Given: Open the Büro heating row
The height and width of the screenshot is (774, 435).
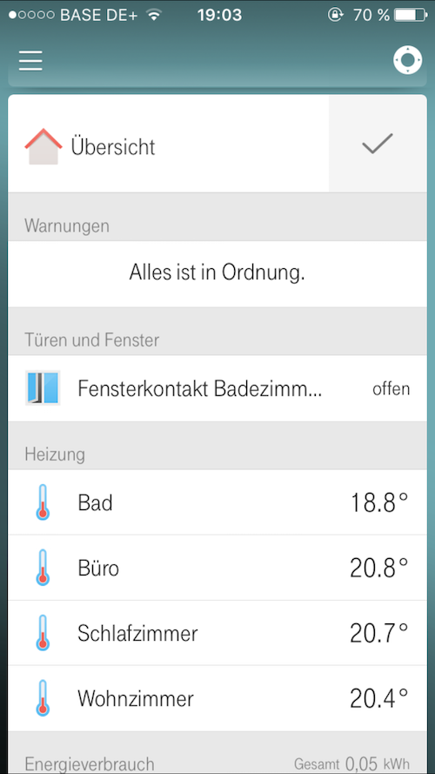Looking at the screenshot, I should click(217, 568).
